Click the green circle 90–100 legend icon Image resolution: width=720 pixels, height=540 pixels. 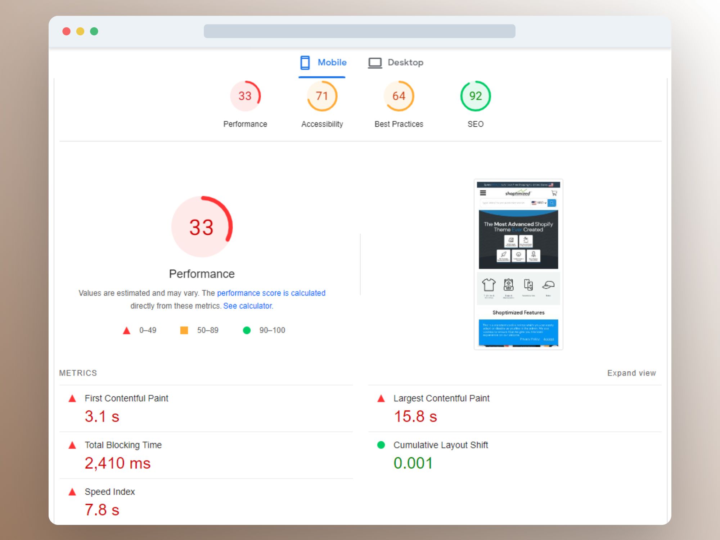pos(247,330)
